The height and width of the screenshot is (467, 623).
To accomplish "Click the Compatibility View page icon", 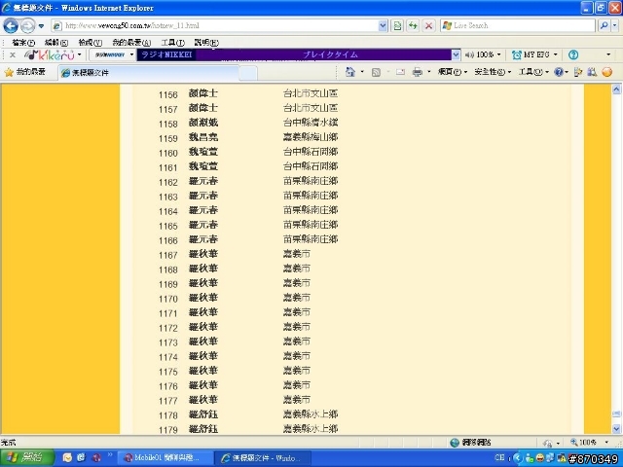I will (397, 26).
